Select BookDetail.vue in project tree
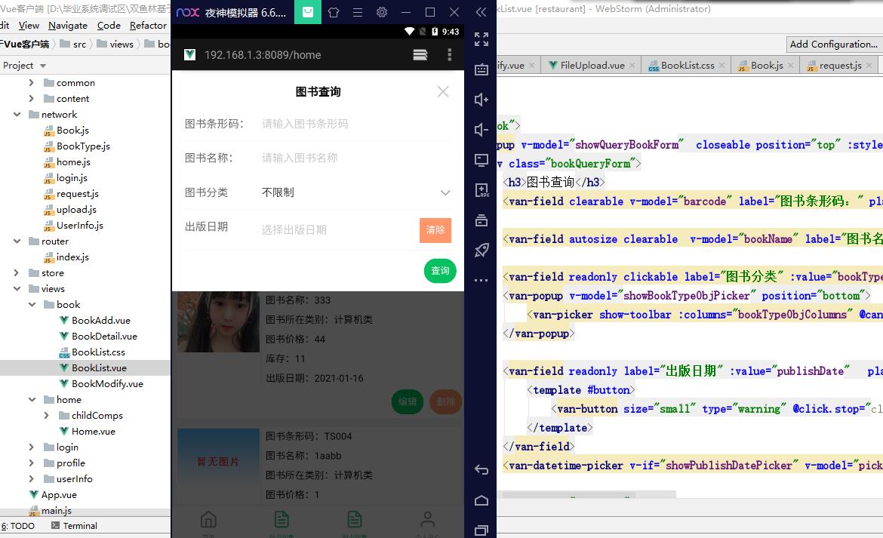Viewport: 883px width, 538px height. click(98, 336)
